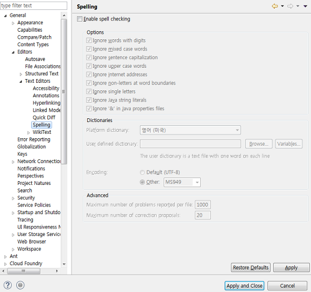The width and height of the screenshot is (311, 292).
Task: Open Content Types preference page
Action: tap(33, 44)
